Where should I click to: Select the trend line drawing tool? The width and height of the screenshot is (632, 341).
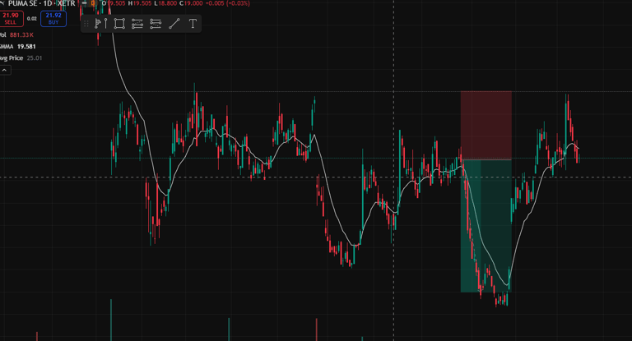pyautogui.click(x=174, y=23)
